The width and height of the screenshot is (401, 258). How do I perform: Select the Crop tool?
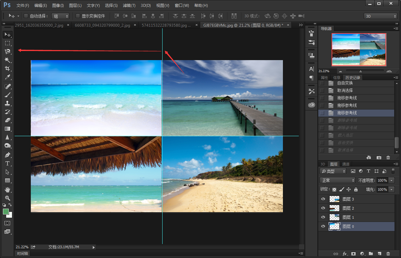pyautogui.click(x=7, y=69)
